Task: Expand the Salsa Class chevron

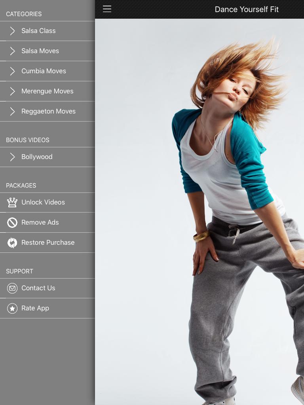Action: pos(12,31)
